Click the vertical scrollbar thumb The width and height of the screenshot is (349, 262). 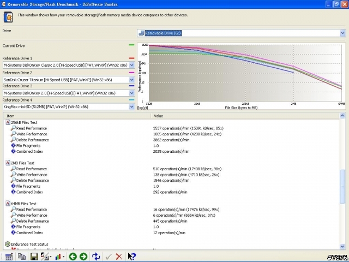point(342,187)
